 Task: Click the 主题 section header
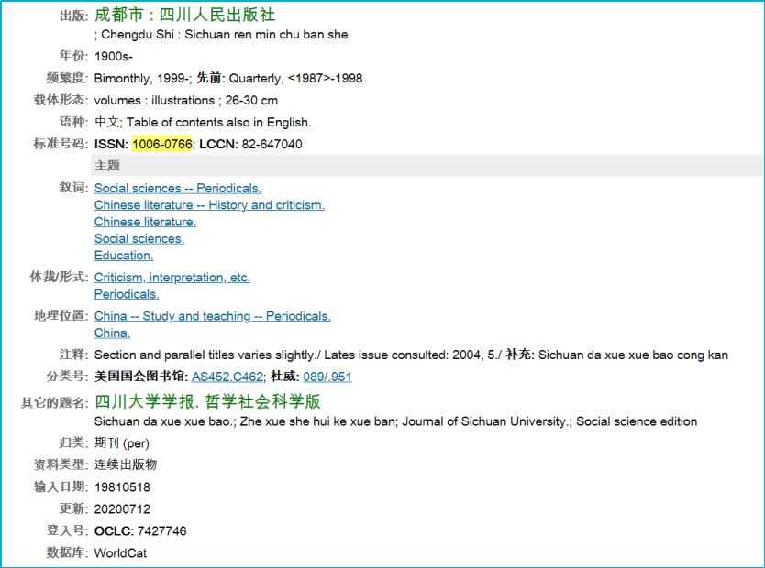427,166
